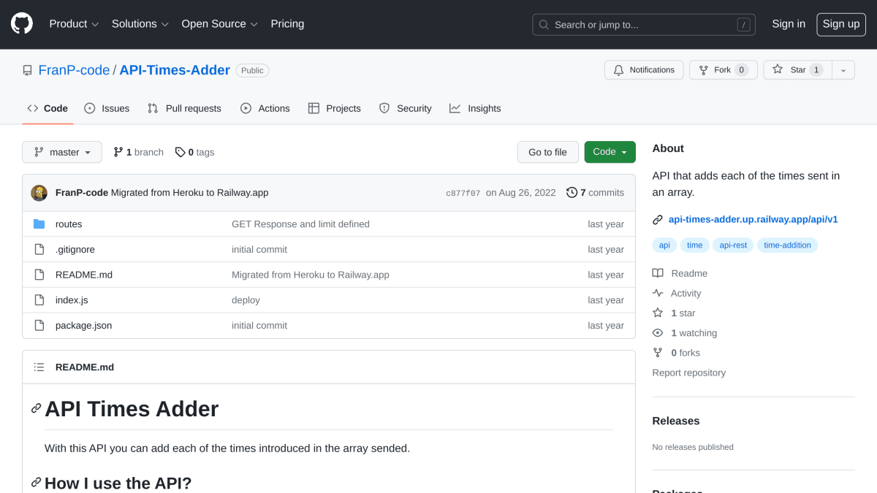Open the routes folder
The width and height of the screenshot is (877, 493).
point(69,224)
